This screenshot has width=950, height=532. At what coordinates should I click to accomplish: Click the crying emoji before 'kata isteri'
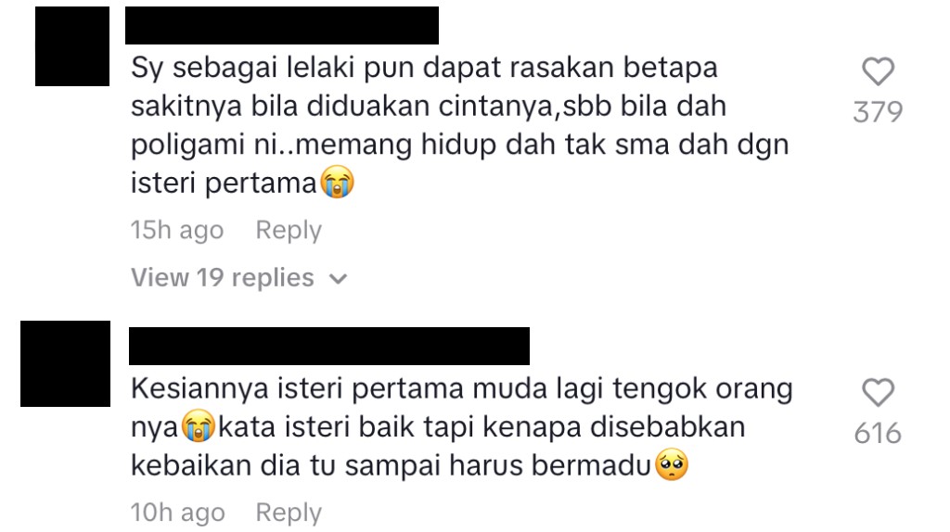coord(199,425)
